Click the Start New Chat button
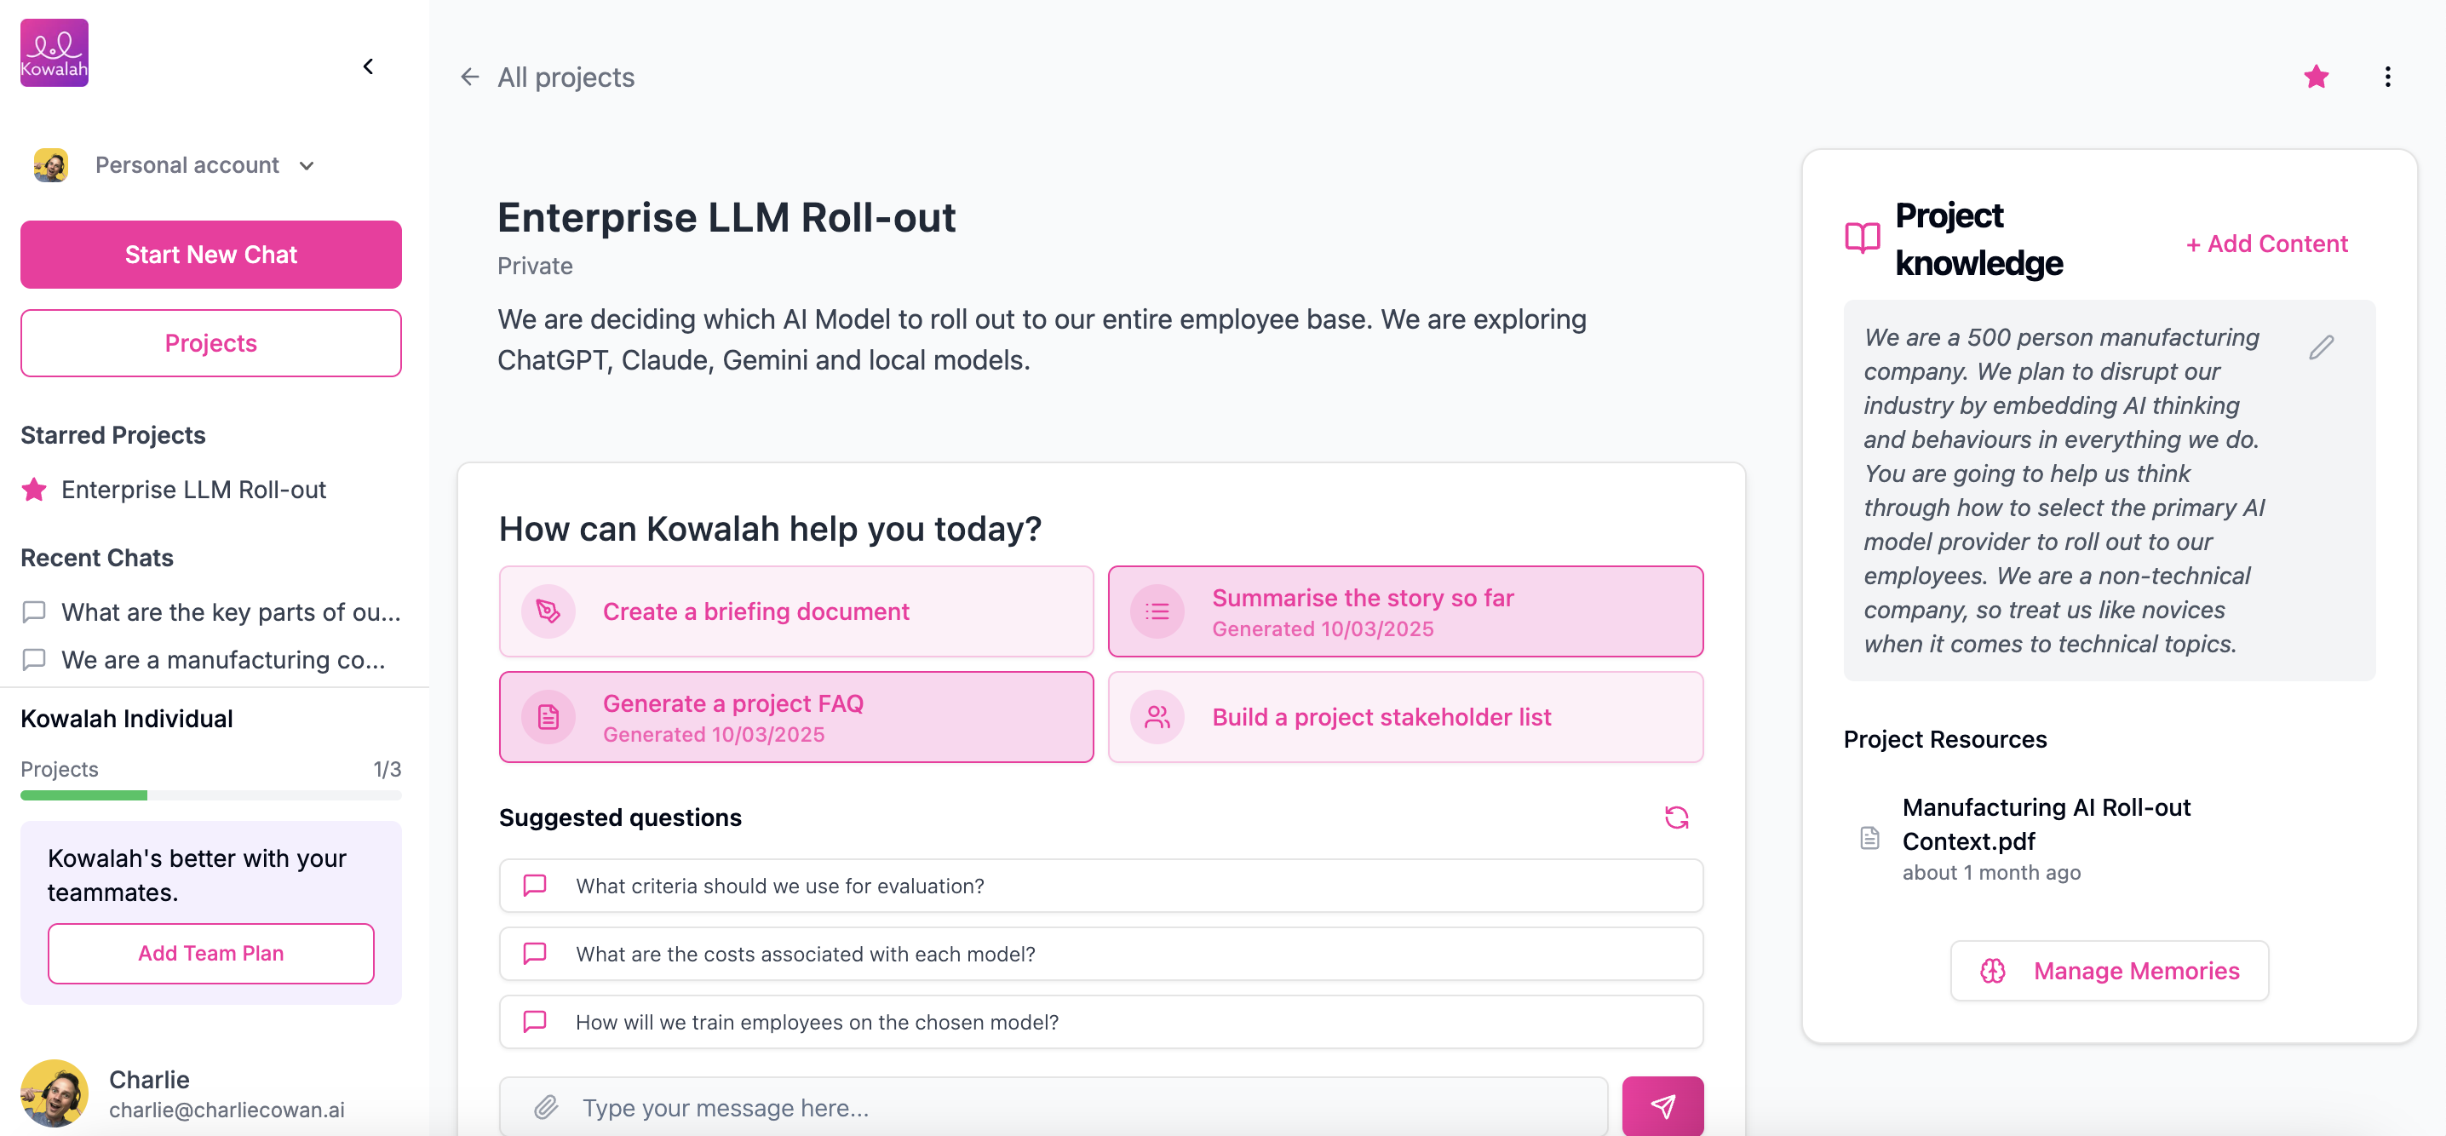Viewport: 2446px width, 1136px height. click(210, 254)
